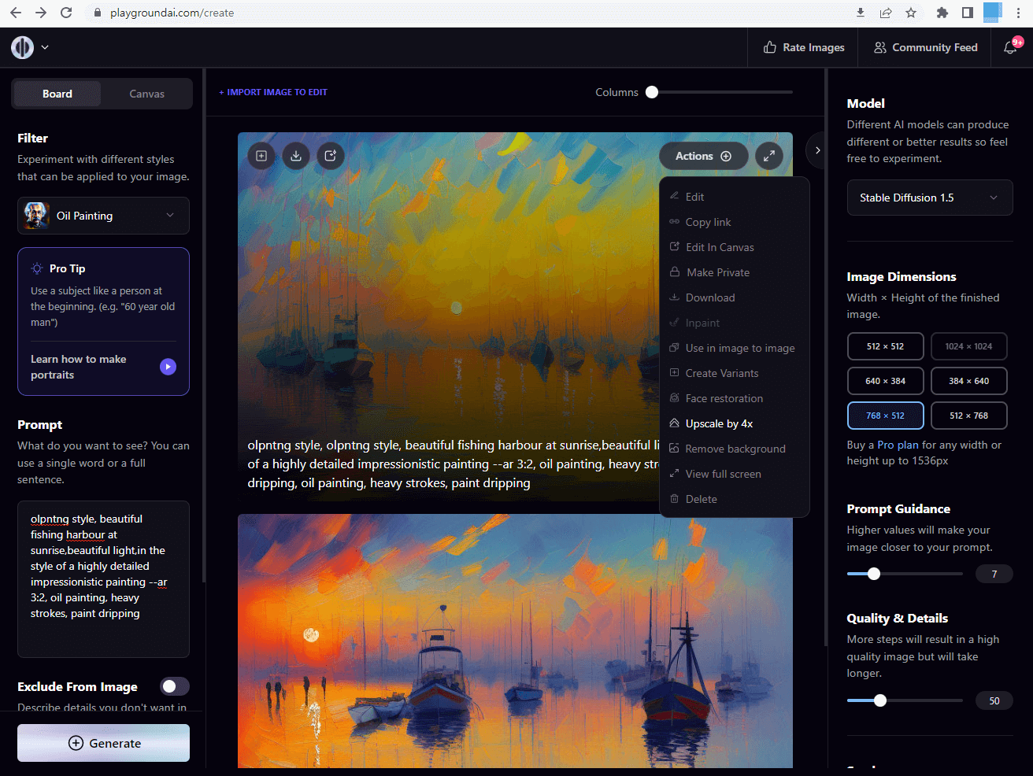Adjust Quality & Details slider handle

click(880, 700)
